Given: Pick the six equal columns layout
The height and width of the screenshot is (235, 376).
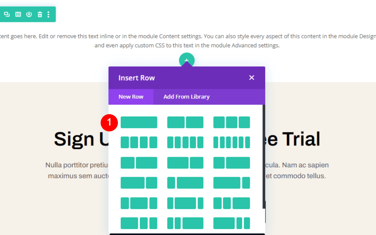Looking at the screenshot, I should tap(231, 142).
